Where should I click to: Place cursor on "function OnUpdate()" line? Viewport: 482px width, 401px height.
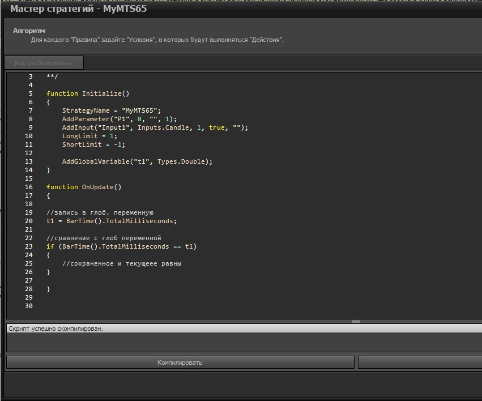pyautogui.click(x=84, y=187)
